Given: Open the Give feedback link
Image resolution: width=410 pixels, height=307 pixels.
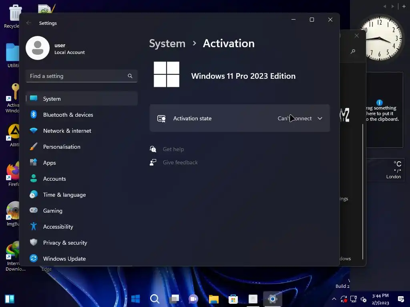Looking at the screenshot, I should (180, 162).
